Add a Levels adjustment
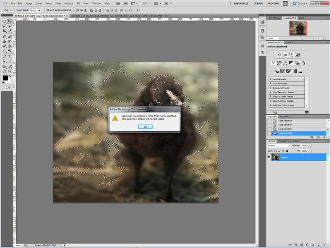The image size is (331, 248). point(285,55)
